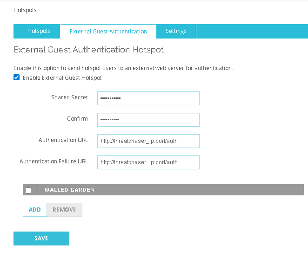Uncheck the Enable External Guest Hotspot checkbox
The image size is (308, 258).
(x=17, y=77)
